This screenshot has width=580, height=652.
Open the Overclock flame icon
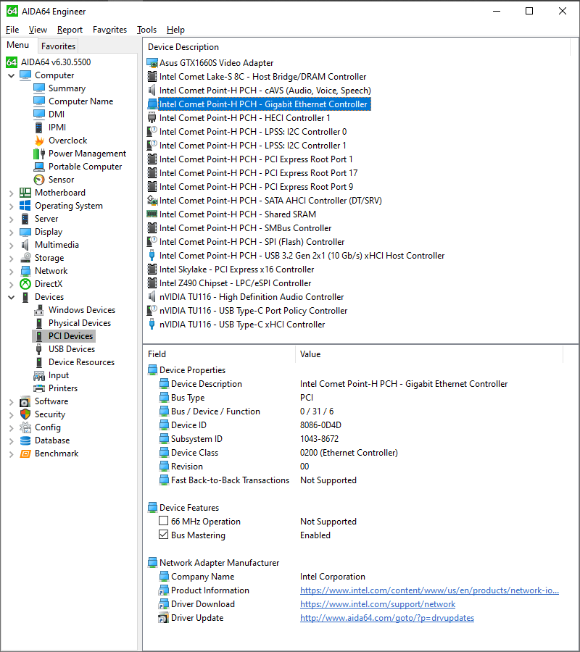coord(39,141)
